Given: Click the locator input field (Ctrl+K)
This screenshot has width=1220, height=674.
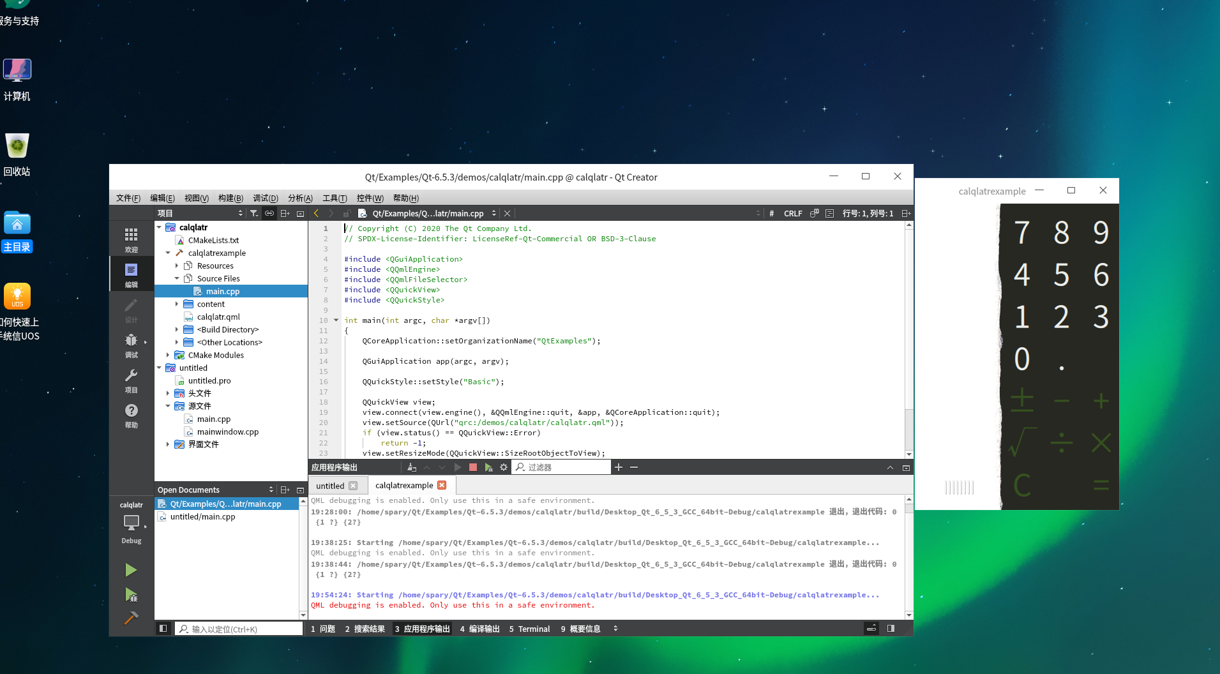Looking at the screenshot, I should [x=239, y=629].
